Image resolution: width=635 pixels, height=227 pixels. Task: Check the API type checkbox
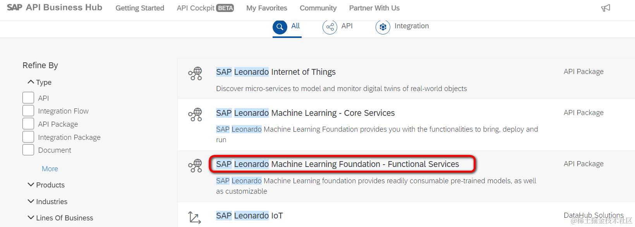tap(28, 98)
